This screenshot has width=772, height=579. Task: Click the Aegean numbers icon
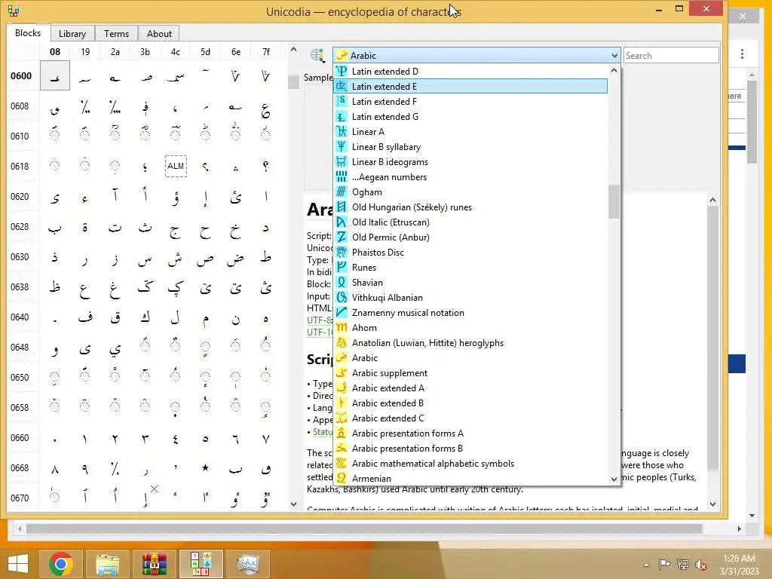coord(342,176)
